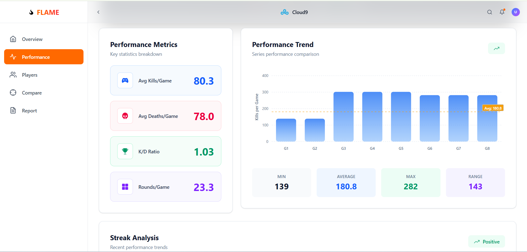Click the Report document icon
The image size is (527, 252).
click(x=13, y=110)
